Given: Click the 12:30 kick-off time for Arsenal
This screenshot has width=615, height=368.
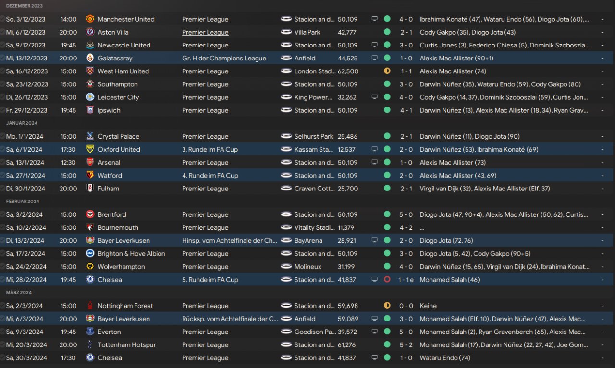Looking at the screenshot, I should [x=69, y=162].
